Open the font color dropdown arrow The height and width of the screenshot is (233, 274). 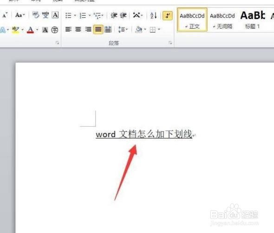[37, 30]
